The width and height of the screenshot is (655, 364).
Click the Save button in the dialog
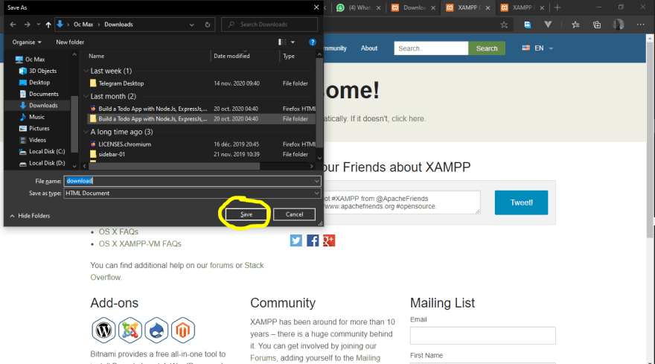click(x=246, y=214)
